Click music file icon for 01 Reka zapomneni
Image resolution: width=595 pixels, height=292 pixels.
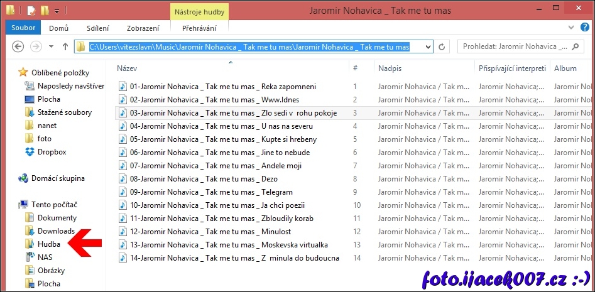click(123, 87)
